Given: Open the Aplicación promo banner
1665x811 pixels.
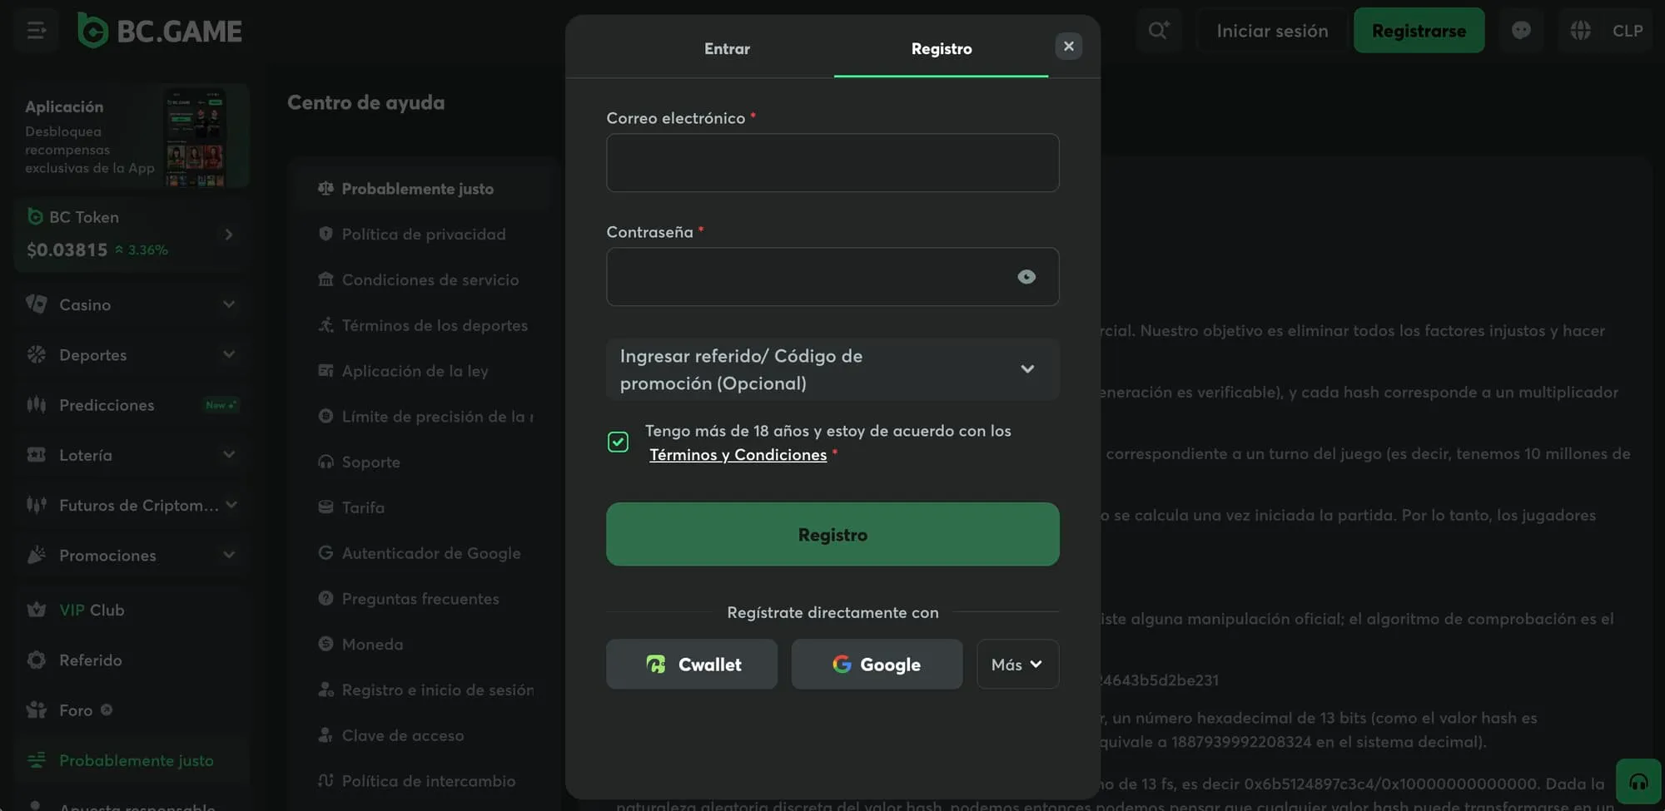Looking at the screenshot, I should click(132, 136).
